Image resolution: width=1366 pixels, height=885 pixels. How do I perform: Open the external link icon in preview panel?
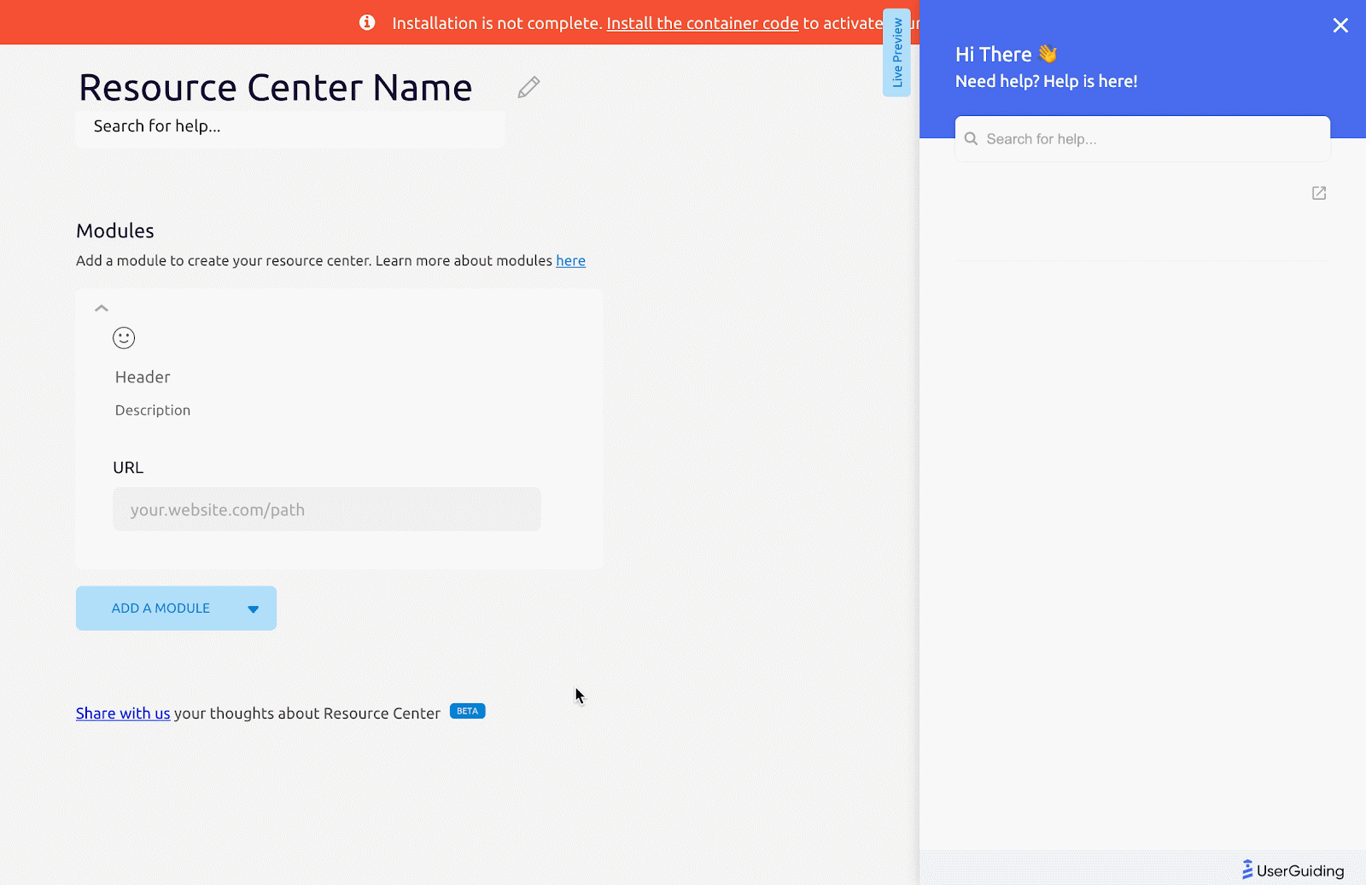[x=1319, y=193]
